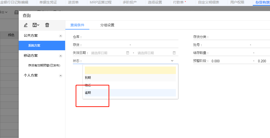The image size is (270, 138).
Task: Open calendar for start 失效日期
Action: click(x=128, y=53)
